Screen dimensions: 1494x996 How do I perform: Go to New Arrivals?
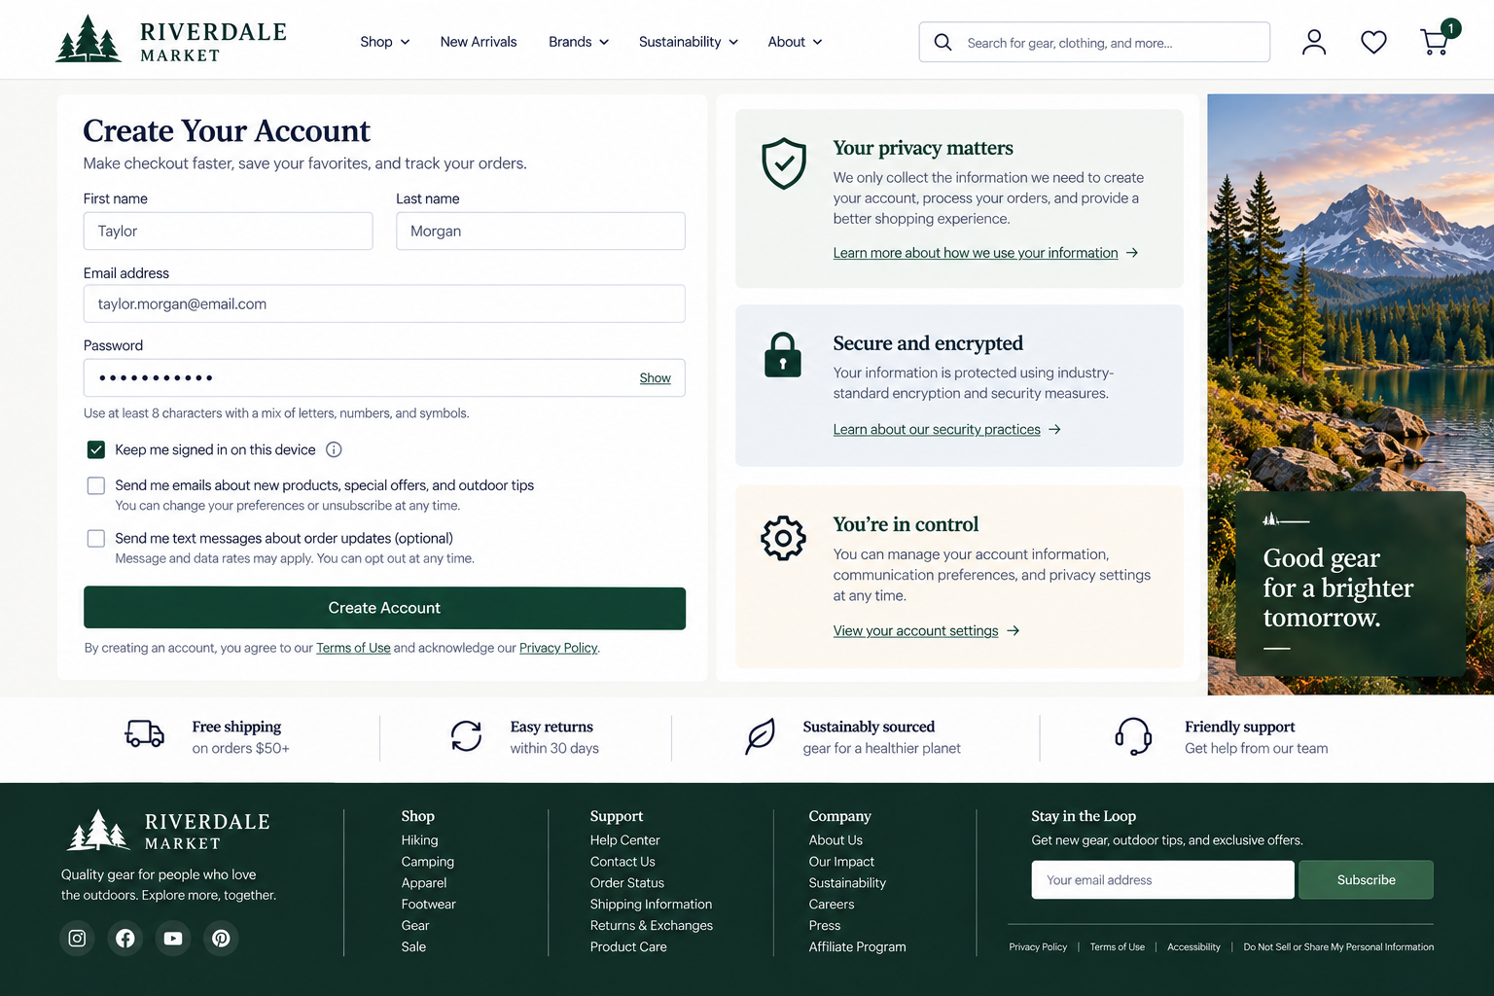click(479, 42)
